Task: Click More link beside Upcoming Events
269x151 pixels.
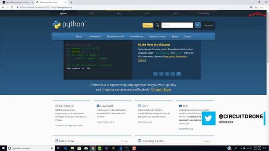Action: pos(207,141)
